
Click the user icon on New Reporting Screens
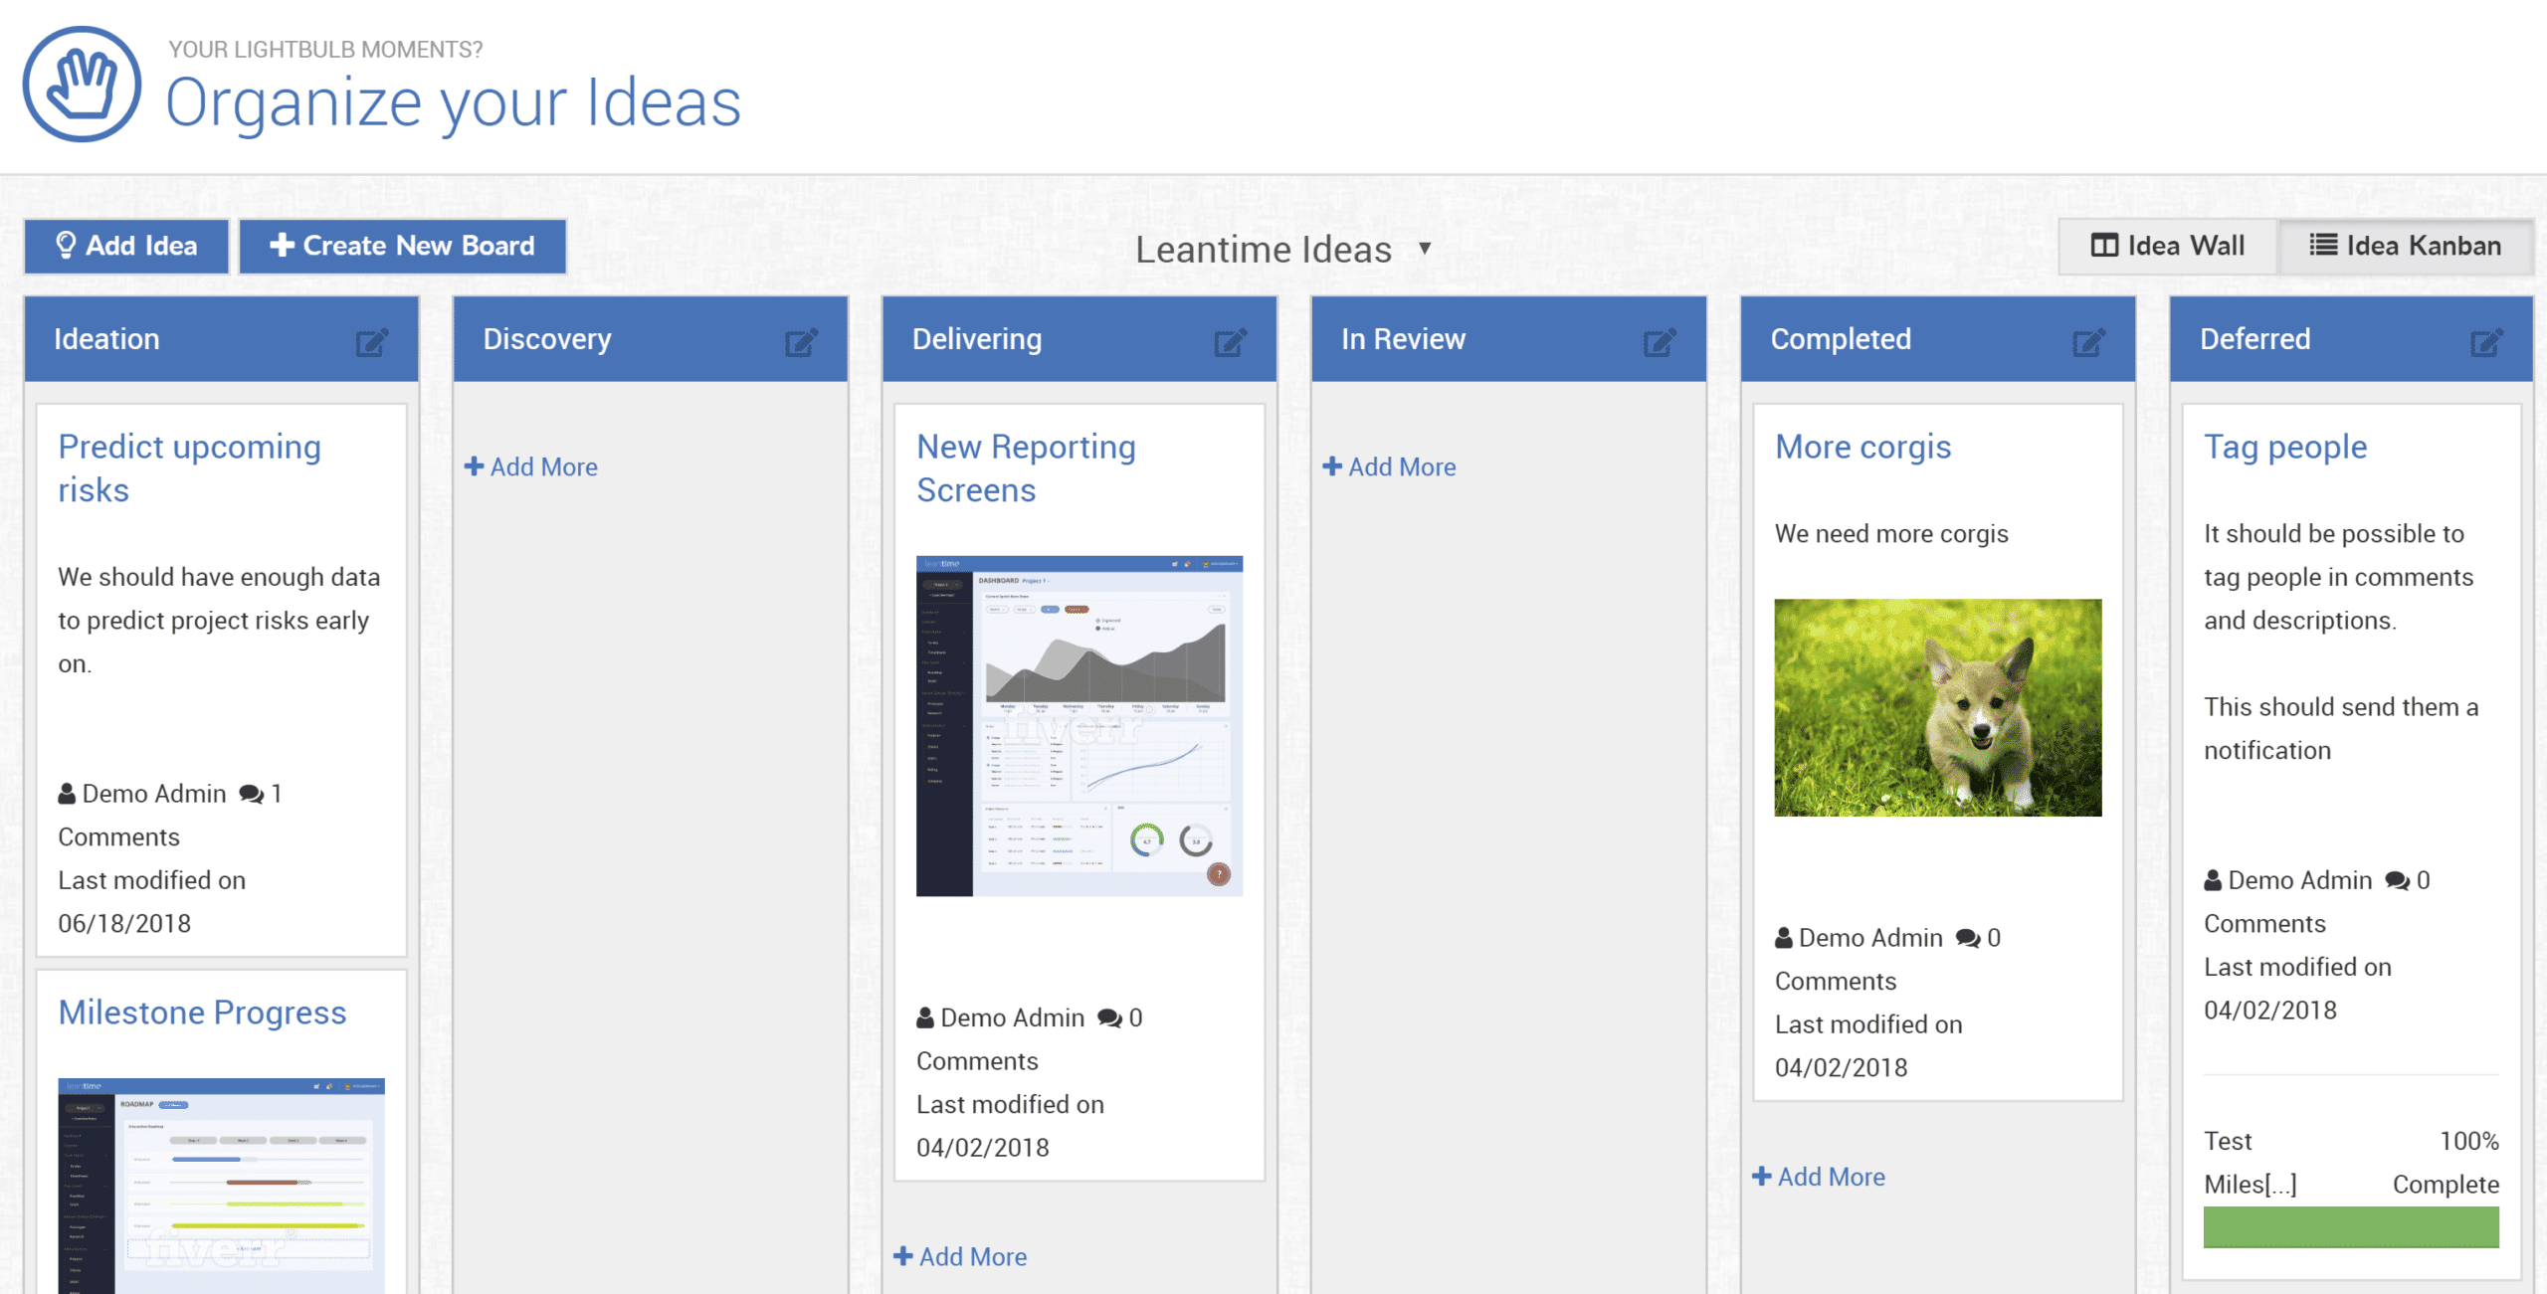(925, 1017)
